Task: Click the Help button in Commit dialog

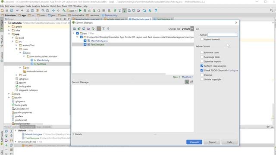Action: coord(229,142)
